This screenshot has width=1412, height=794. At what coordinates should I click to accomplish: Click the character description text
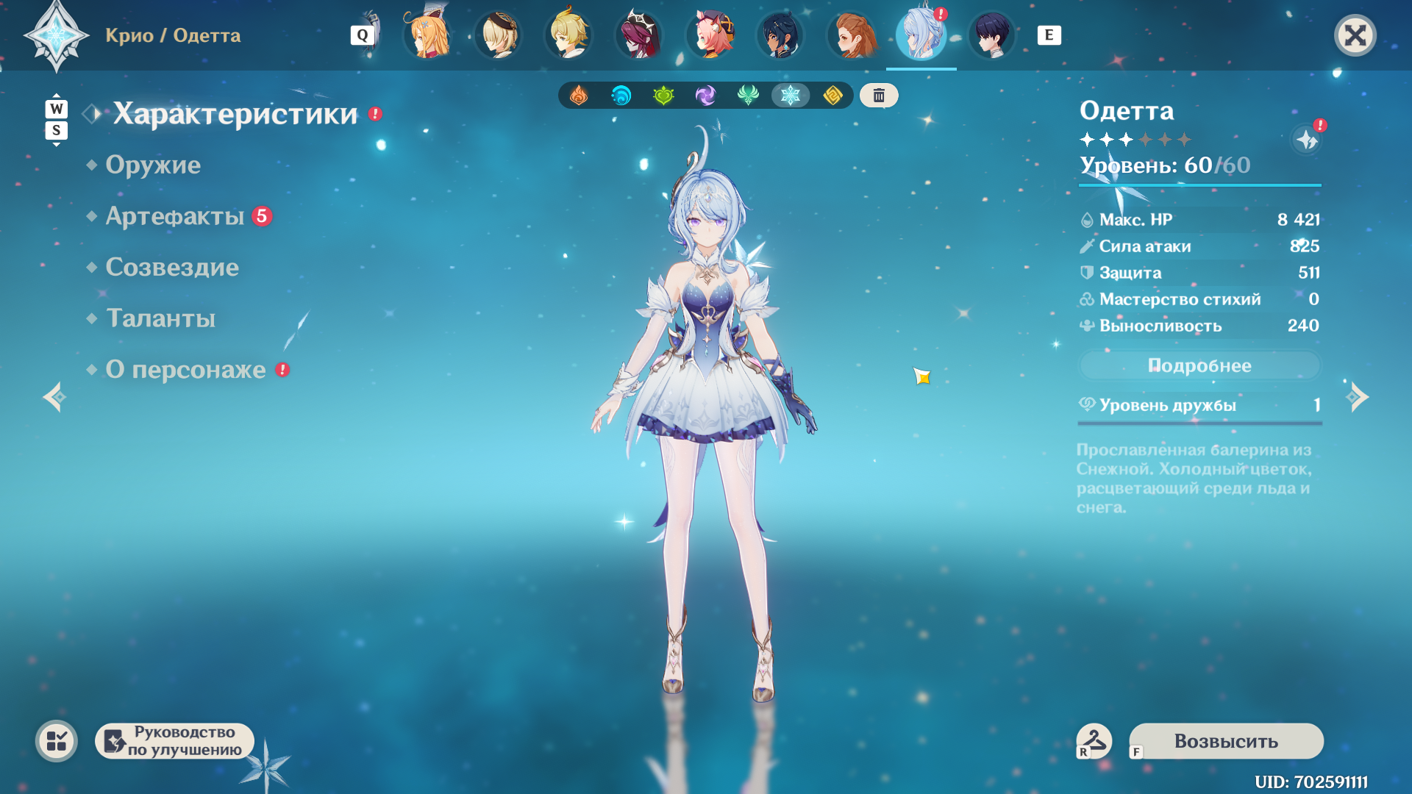[x=1194, y=479]
